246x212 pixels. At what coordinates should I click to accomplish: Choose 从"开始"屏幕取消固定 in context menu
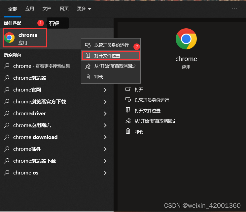111,66
